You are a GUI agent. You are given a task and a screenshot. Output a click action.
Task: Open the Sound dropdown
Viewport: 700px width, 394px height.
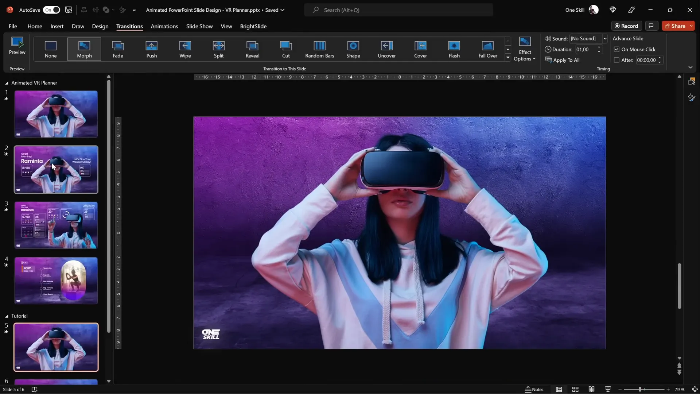click(x=604, y=38)
